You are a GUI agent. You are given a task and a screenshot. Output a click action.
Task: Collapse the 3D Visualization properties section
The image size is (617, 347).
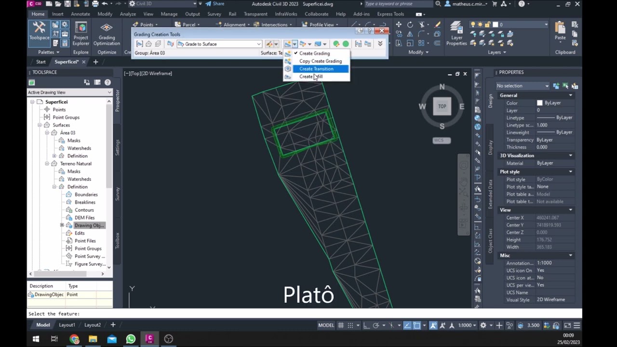(571, 156)
